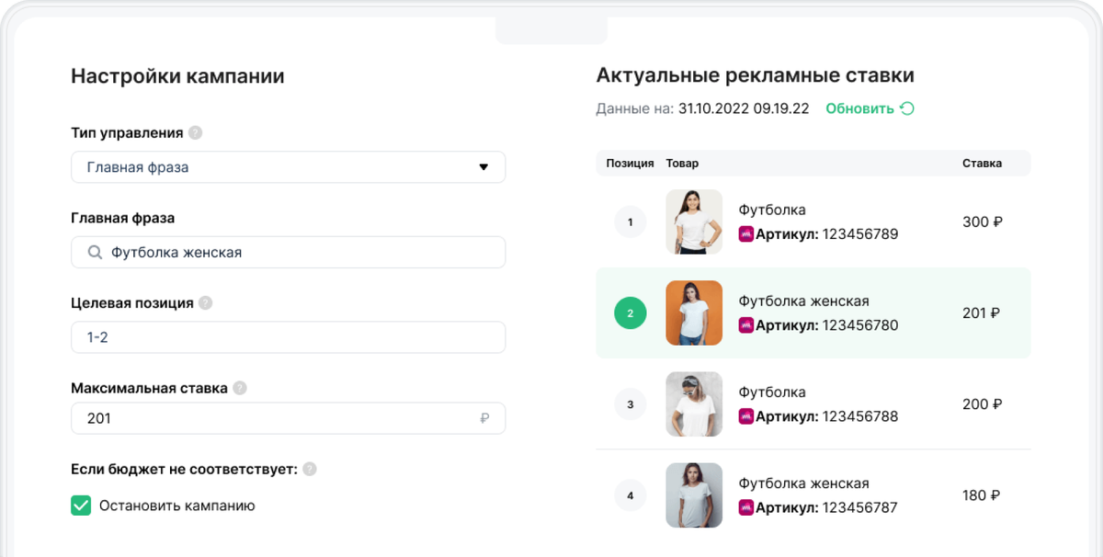
Task: Click Обновить link to refresh rates
Action: (859, 108)
